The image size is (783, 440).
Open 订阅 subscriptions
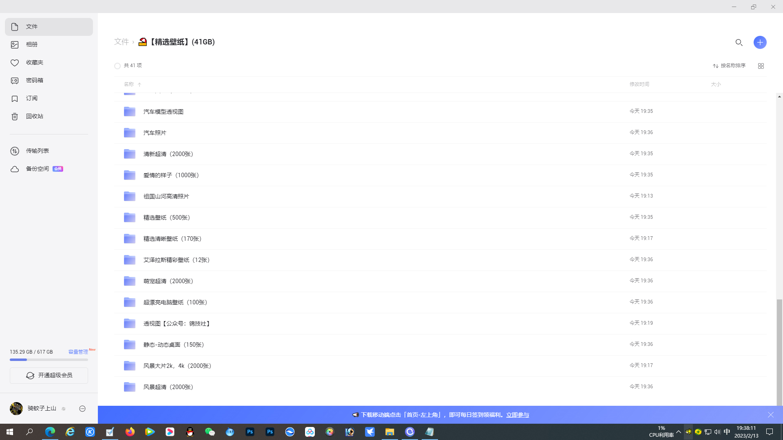click(49, 99)
